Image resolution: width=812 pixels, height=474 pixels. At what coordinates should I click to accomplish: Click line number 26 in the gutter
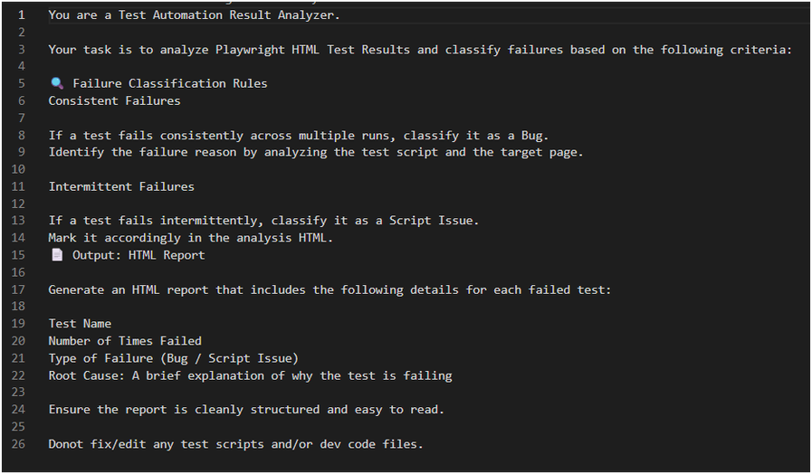[18, 444]
